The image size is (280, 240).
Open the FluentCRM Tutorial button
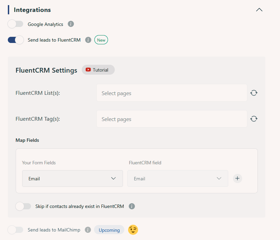[x=98, y=70]
